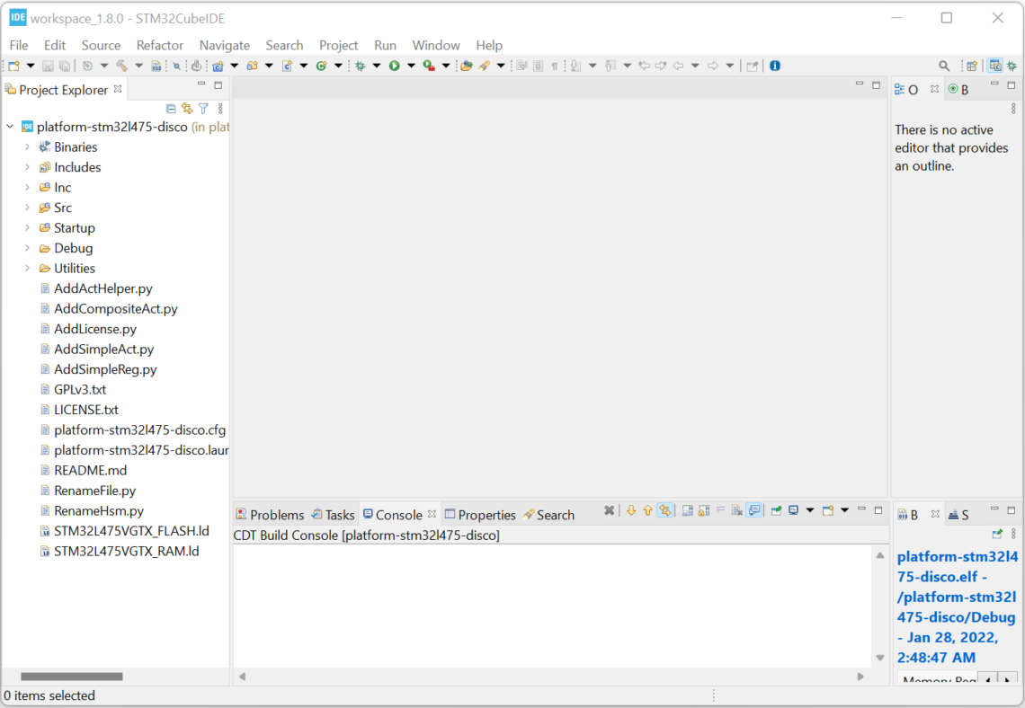Click the magnifier Search icon at top right
The height and width of the screenshot is (708, 1025).
coord(944,66)
